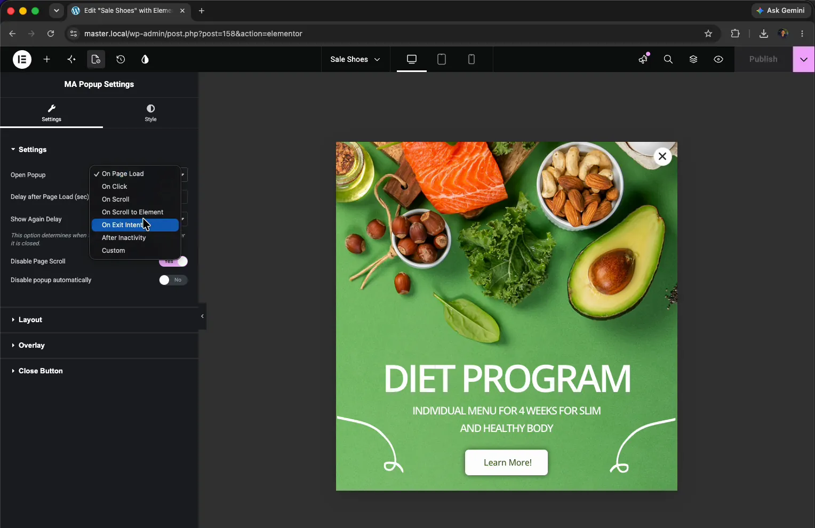Toggle the Disable Page Scroll switch

pos(173,261)
